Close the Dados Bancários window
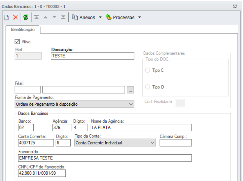243x181 pixels. coord(235,6)
